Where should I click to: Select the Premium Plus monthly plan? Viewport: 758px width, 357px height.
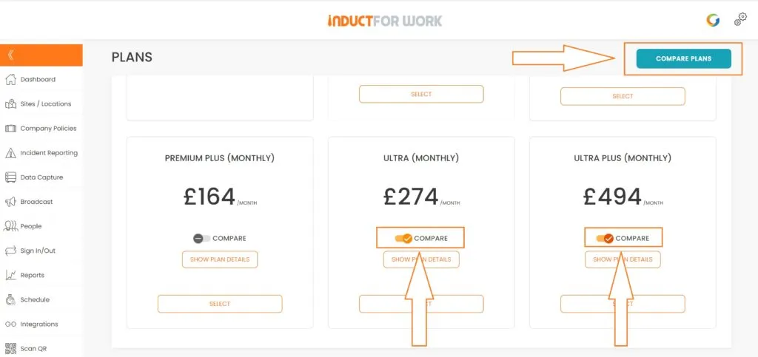point(220,304)
